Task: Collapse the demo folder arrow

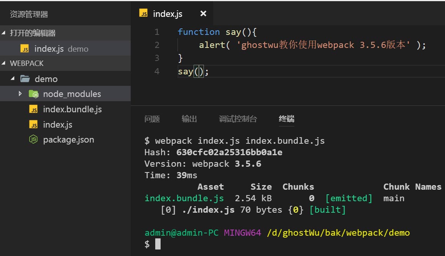Action: [x=13, y=79]
